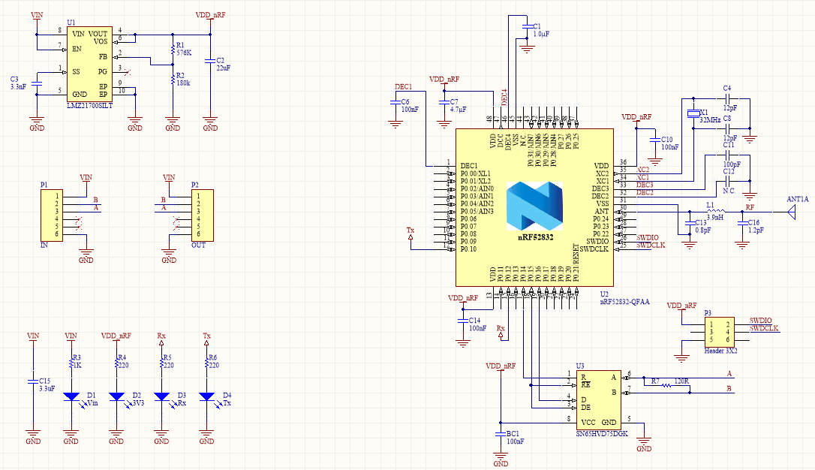The height and width of the screenshot is (470, 815).
Task: Click the L1 3.9nH inductor symbol
Action: [717, 210]
